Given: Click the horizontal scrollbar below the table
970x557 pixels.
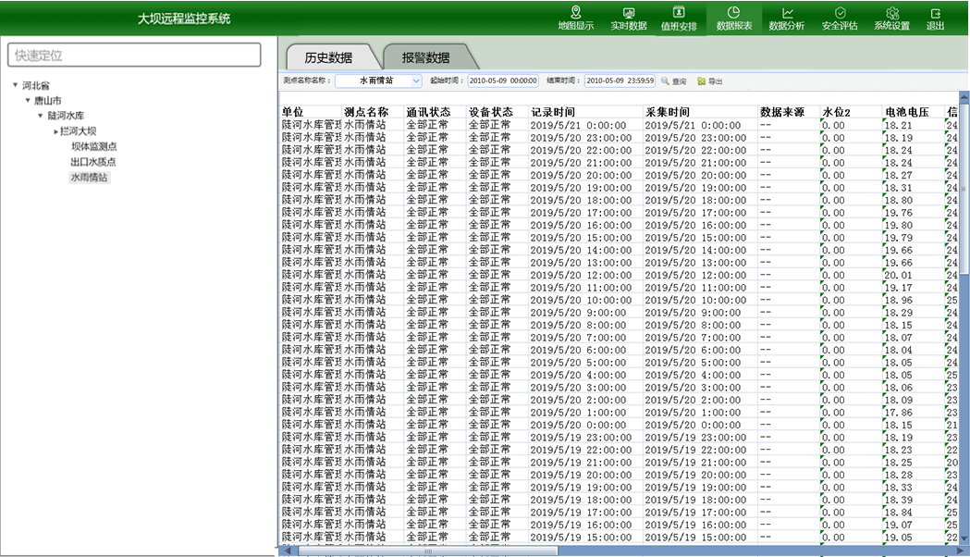Looking at the screenshot, I should pos(425,551).
